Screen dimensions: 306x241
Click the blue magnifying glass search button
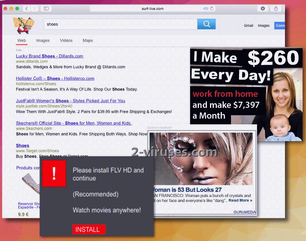pyautogui.click(x=206, y=24)
